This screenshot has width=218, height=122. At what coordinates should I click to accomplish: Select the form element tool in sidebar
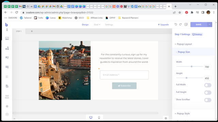tap(7, 67)
